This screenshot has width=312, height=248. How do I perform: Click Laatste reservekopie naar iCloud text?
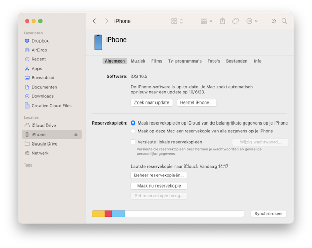coord(164,167)
